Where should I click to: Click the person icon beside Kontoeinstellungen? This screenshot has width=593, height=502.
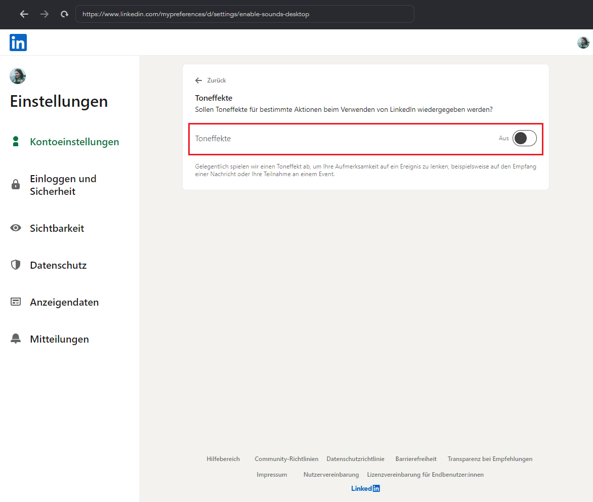(x=16, y=142)
